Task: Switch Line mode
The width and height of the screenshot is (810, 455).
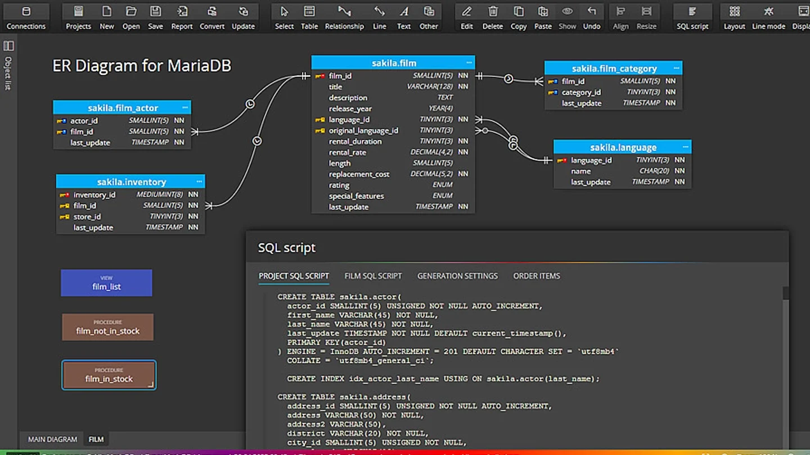Action: click(768, 17)
